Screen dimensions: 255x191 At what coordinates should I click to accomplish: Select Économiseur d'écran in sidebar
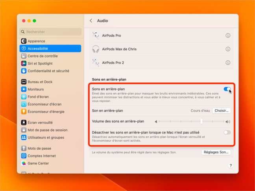[50, 104]
